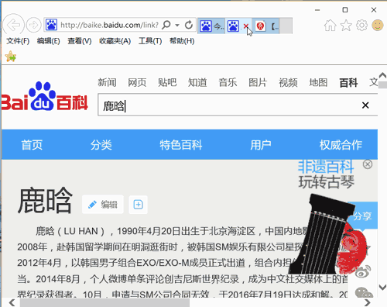Open a new blank tab
Viewport: 387px width, 307px height.
[286, 26]
